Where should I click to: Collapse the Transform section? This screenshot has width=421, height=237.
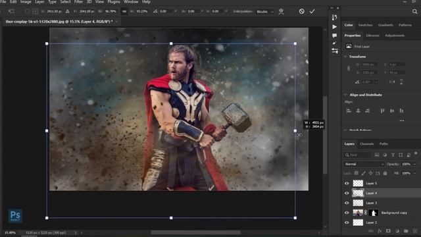tap(345, 57)
